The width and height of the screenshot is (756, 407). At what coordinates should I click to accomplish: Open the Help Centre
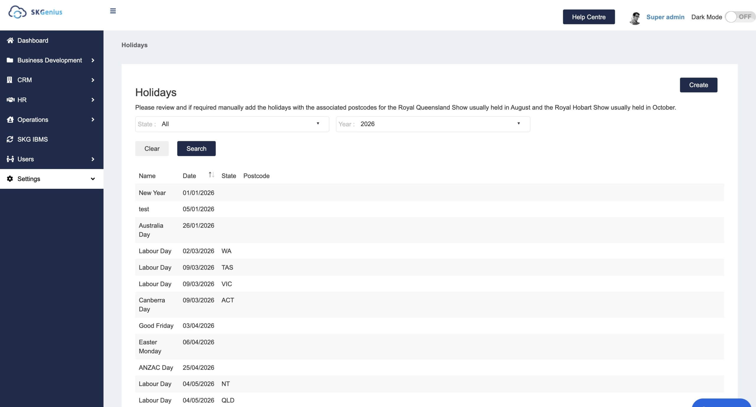[x=589, y=17]
